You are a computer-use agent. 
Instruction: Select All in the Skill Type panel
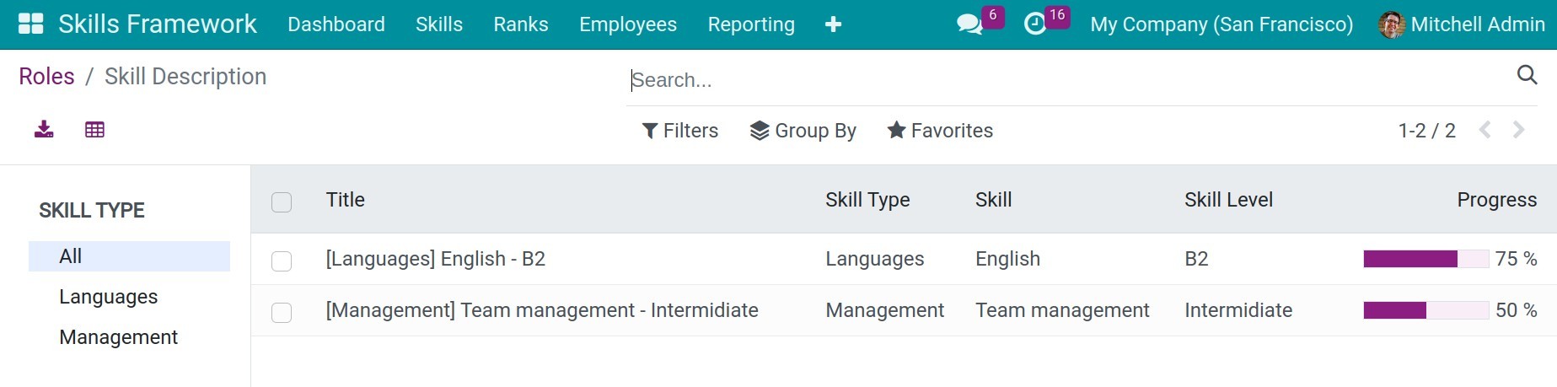click(x=129, y=256)
